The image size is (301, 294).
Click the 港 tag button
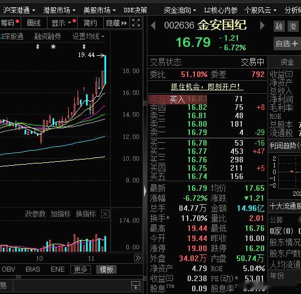[293, 26]
